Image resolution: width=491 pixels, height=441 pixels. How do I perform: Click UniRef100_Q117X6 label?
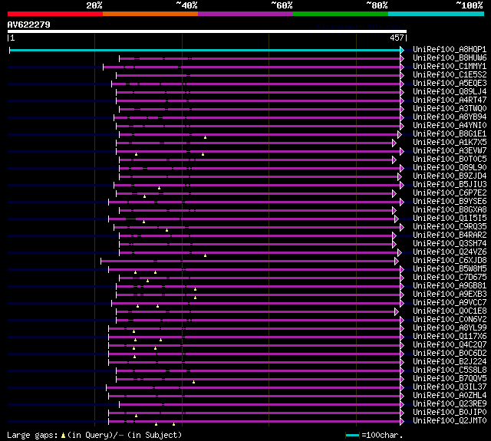450,337
